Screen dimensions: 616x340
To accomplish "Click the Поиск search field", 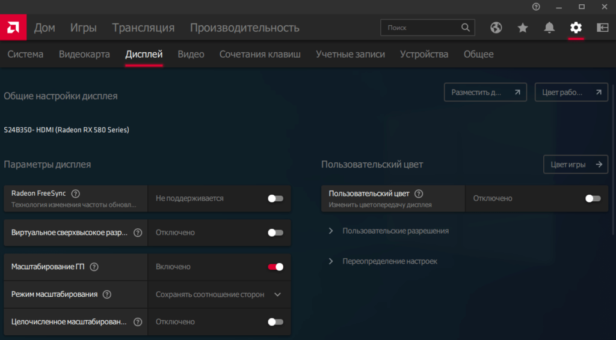I will [x=422, y=28].
